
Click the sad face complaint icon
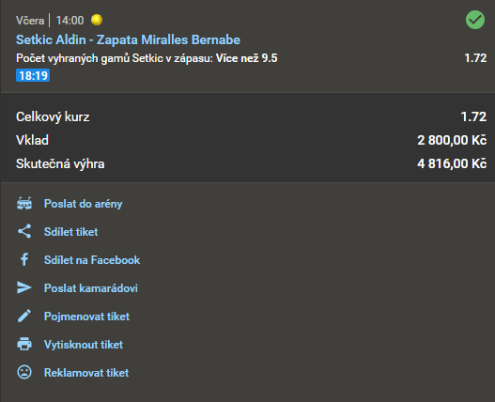pyautogui.click(x=24, y=372)
